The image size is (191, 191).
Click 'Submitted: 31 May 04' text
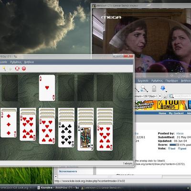(x=174, y=137)
